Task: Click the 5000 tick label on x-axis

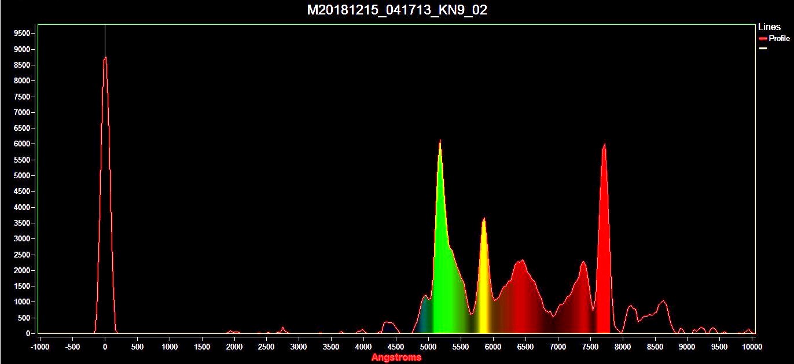Action: click(428, 347)
